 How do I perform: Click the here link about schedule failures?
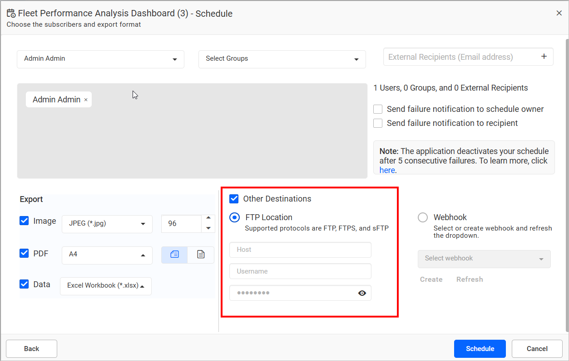pyautogui.click(x=386, y=170)
